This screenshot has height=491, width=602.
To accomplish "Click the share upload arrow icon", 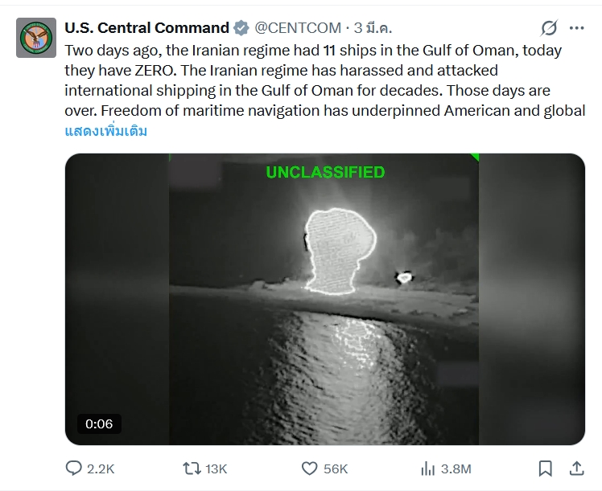I will tap(576, 468).
